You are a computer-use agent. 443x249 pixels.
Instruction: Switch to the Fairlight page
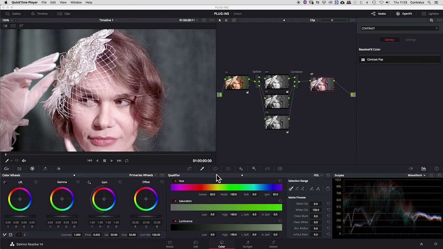(x=247, y=244)
